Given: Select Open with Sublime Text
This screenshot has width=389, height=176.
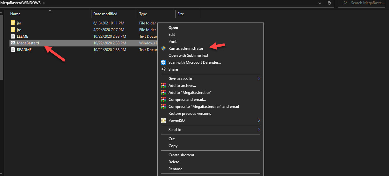Looking at the screenshot, I should tap(188, 55).
